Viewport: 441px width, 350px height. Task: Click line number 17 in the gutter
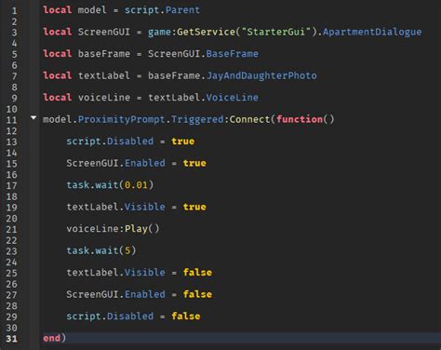(11, 185)
